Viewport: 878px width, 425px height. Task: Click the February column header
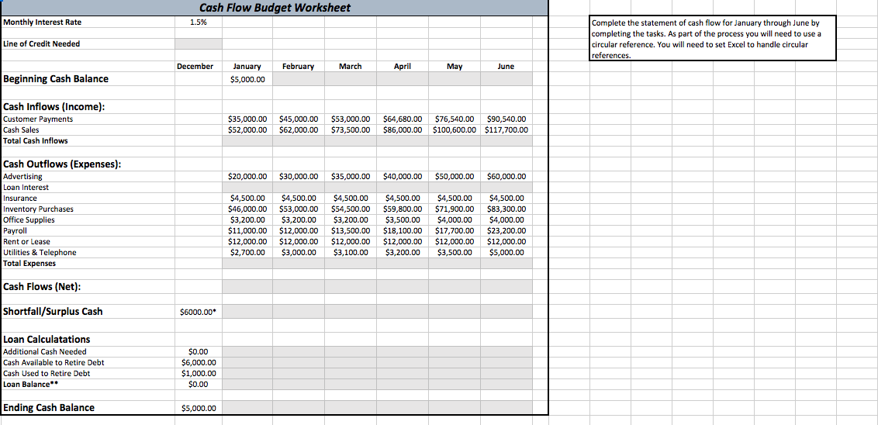pos(298,66)
